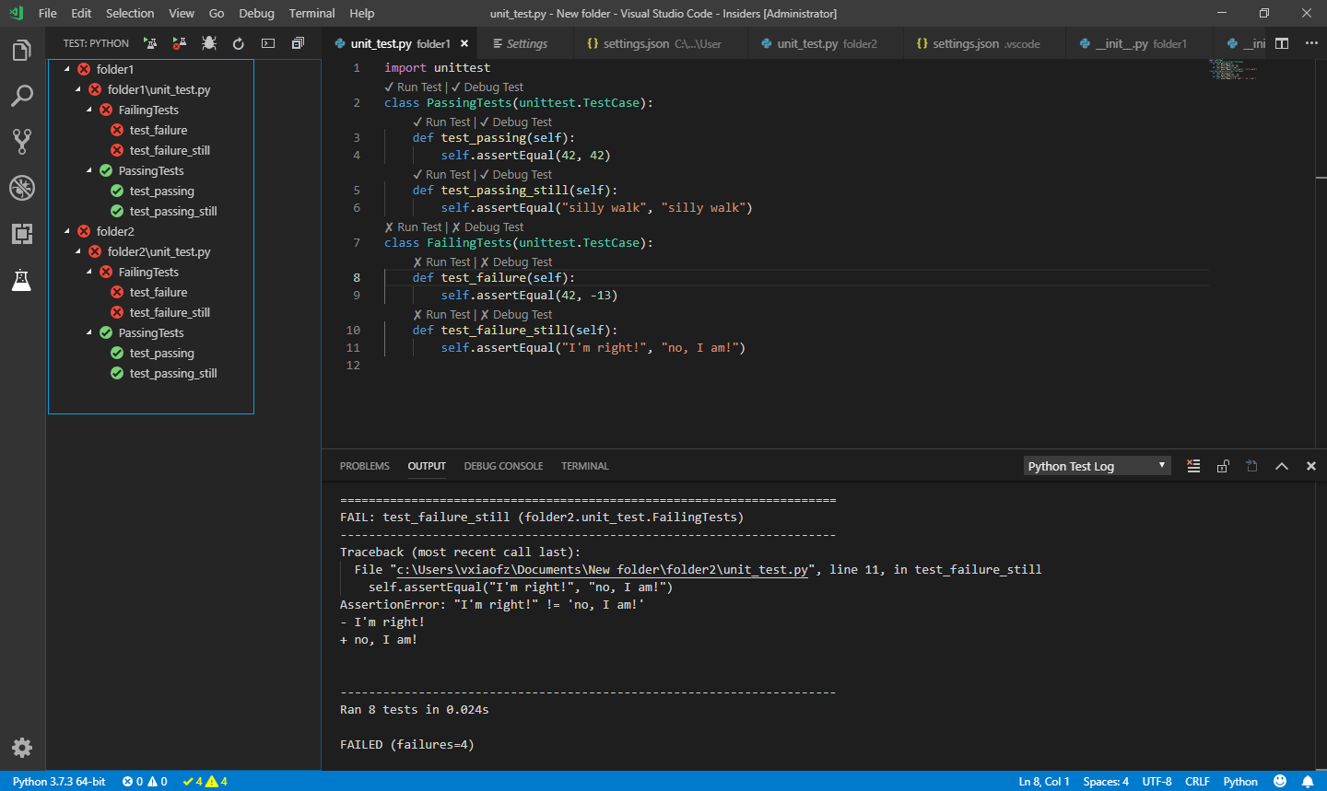
Task: Open the Python Test Log output channel dropdown
Action: coord(1097,466)
